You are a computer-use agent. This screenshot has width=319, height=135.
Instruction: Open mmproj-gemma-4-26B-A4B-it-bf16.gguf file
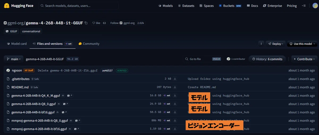coord(39,129)
